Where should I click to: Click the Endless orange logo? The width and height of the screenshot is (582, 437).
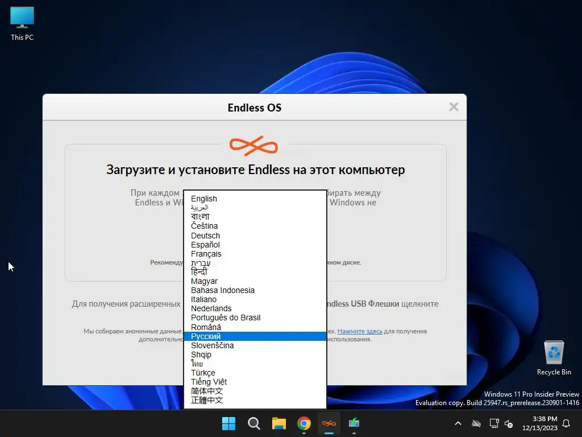point(253,146)
